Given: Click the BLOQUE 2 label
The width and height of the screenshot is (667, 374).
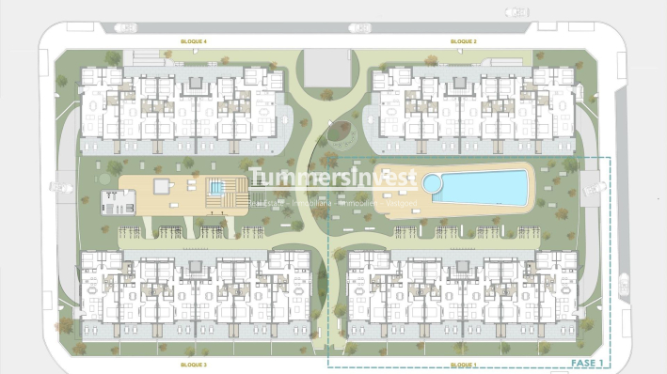Looking at the screenshot, I should (463, 41).
